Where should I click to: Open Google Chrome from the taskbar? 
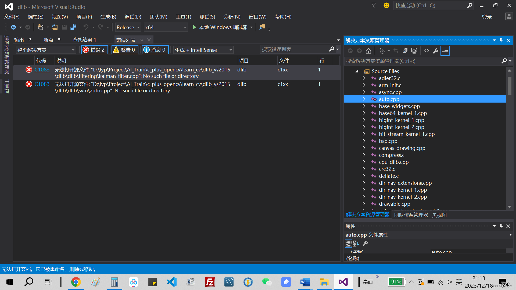tap(76, 282)
